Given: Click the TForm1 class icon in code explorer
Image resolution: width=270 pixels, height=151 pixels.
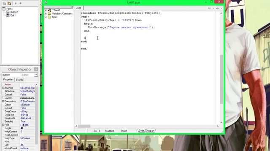Looking at the screenshot, I should click(x=49, y=10).
